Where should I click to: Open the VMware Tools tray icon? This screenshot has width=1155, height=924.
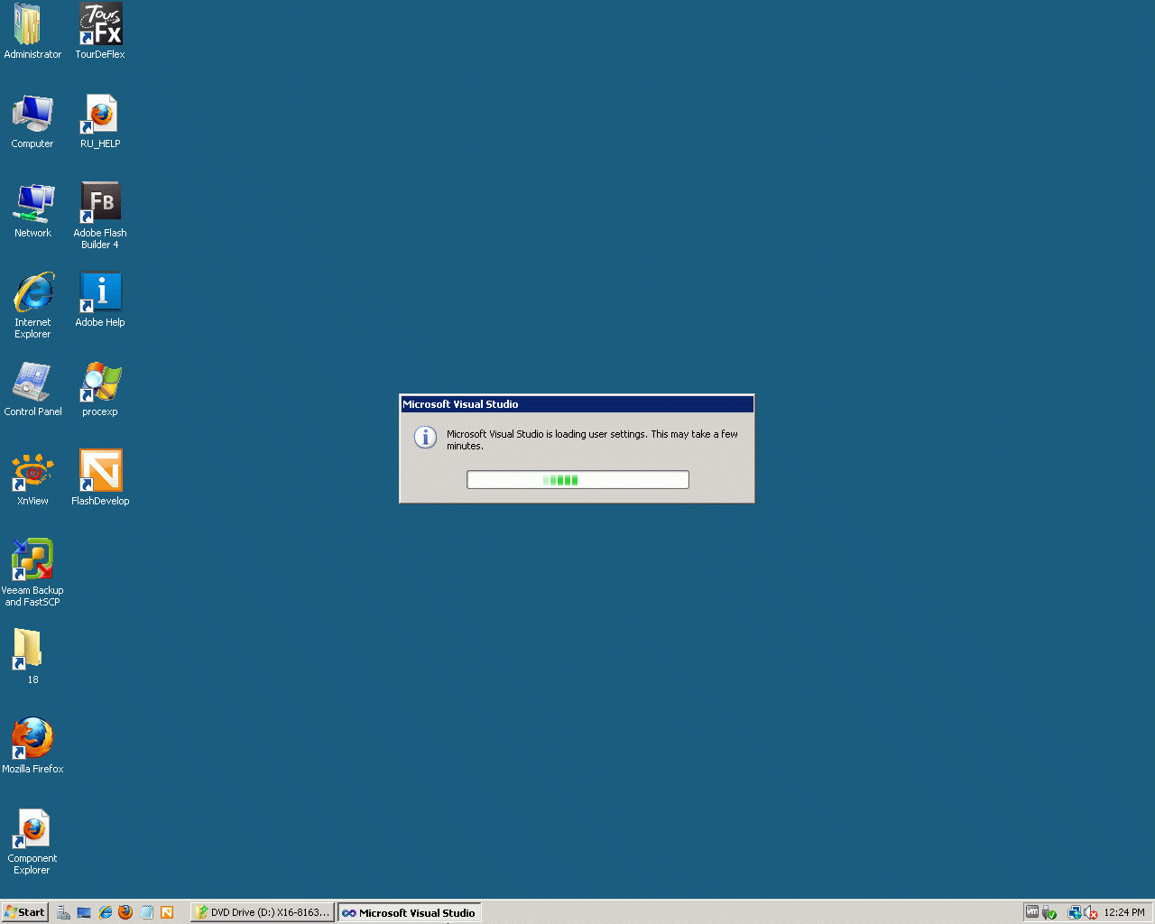[1032, 912]
